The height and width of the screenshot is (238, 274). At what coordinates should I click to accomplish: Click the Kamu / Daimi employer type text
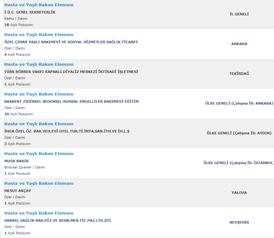(x=16, y=18)
